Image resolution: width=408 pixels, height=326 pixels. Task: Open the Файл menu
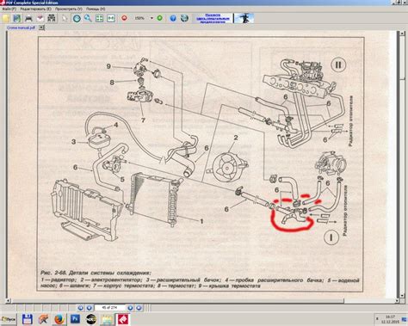[9, 9]
